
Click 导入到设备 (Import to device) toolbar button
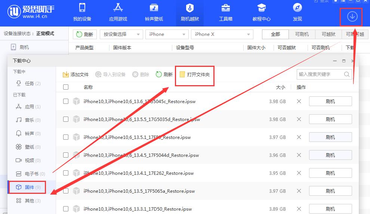point(110,74)
